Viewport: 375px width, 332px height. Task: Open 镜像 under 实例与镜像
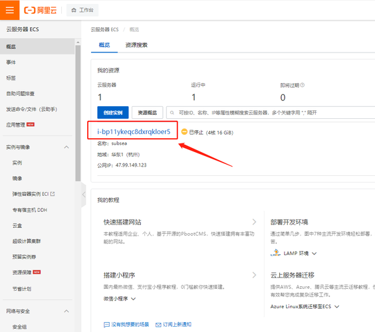[x=17, y=178]
